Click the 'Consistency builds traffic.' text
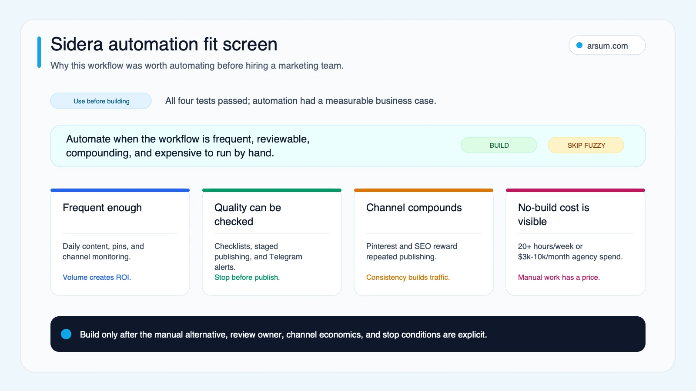 point(408,277)
